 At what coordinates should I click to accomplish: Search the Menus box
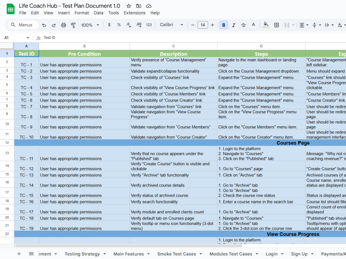23,25
